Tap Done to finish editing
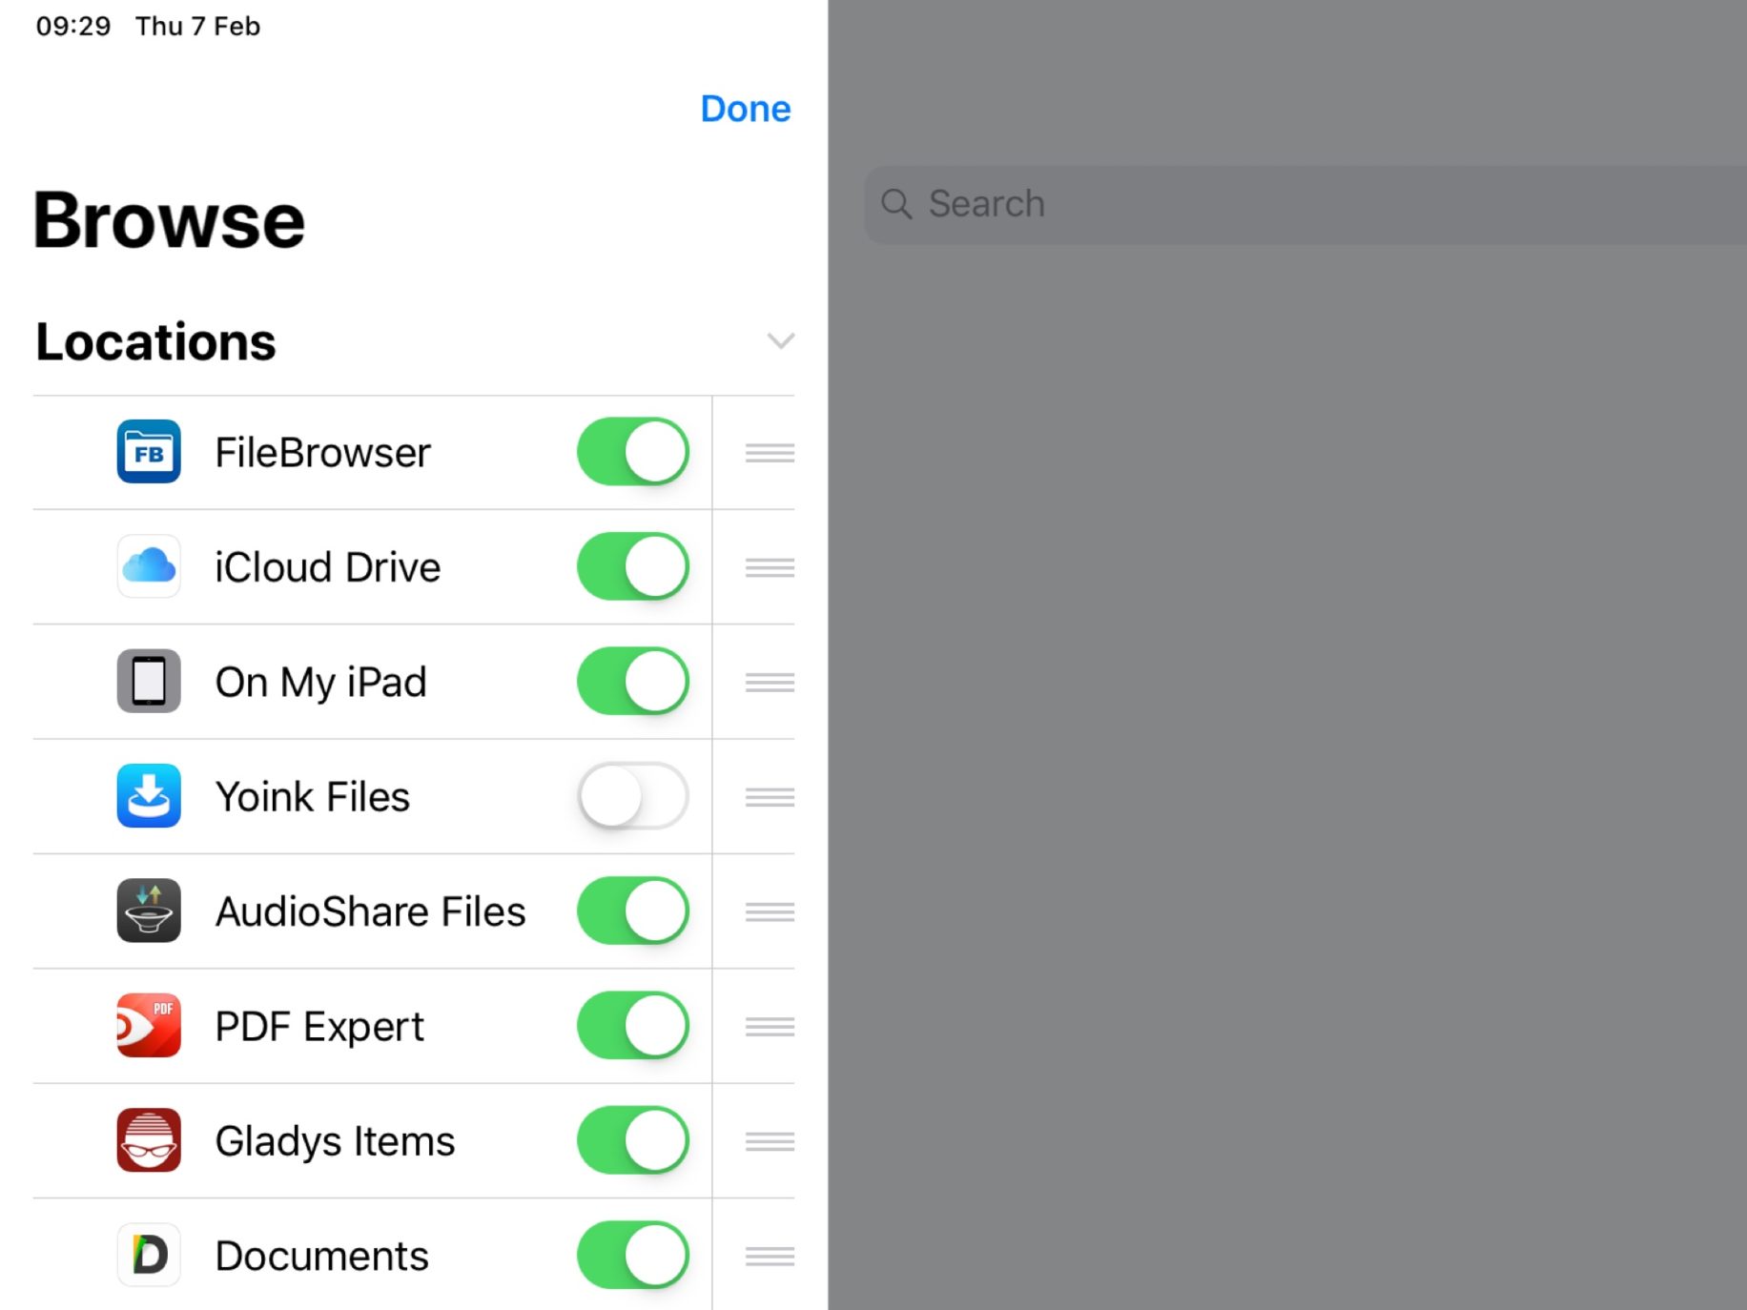 745,108
